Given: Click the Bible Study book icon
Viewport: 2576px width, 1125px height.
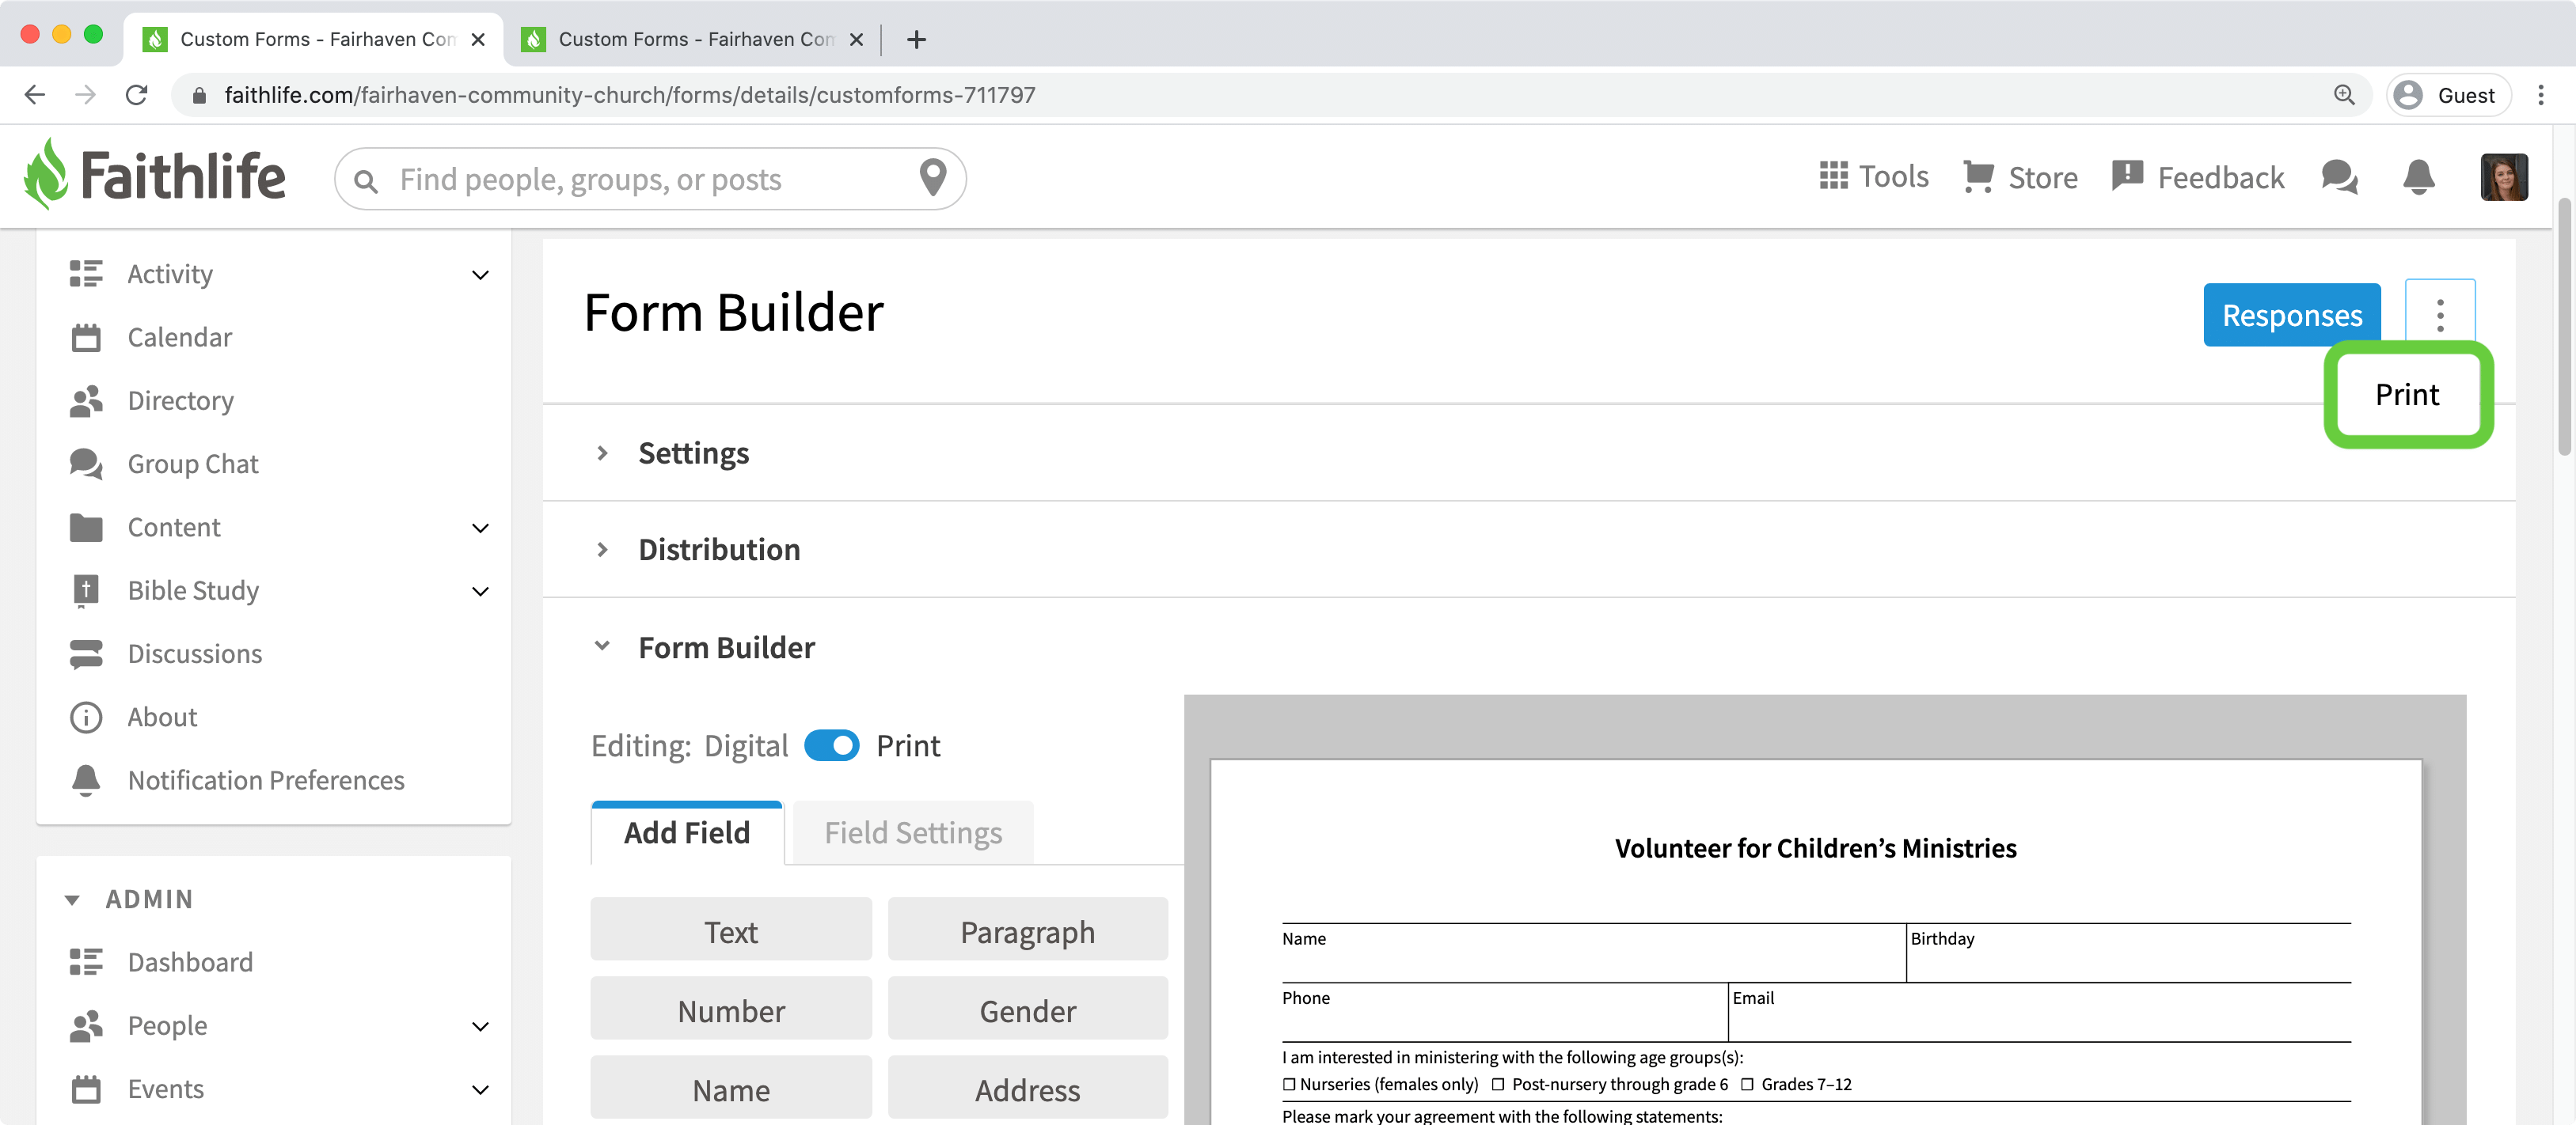Looking at the screenshot, I should click(86, 590).
